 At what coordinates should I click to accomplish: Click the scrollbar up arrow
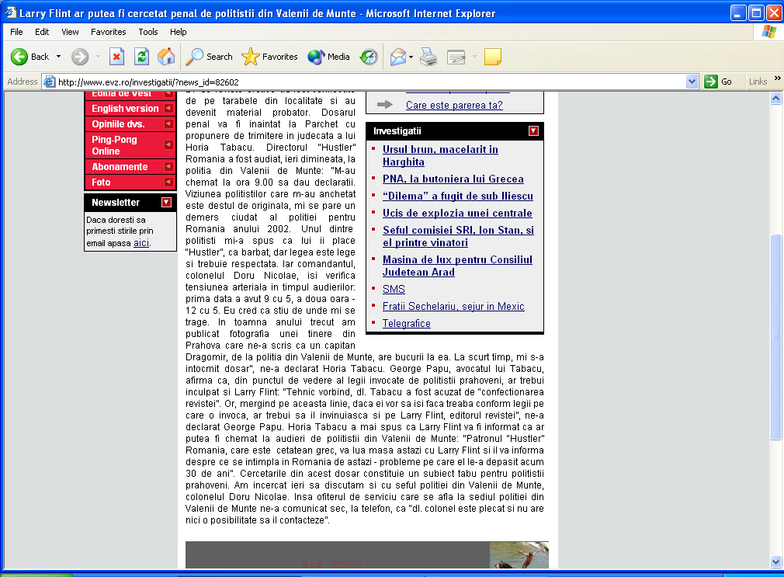775,98
